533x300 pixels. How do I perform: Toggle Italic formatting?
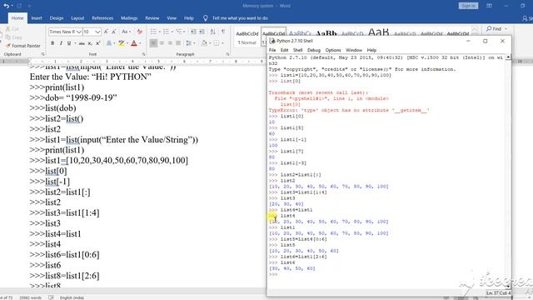click(x=61, y=43)
